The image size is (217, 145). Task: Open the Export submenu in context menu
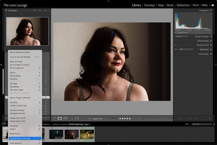pos(25,129)
